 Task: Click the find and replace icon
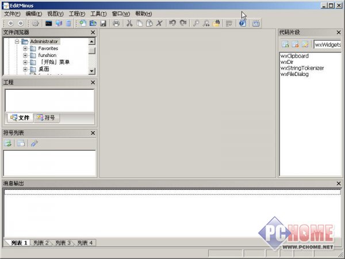tap(206, 23)
